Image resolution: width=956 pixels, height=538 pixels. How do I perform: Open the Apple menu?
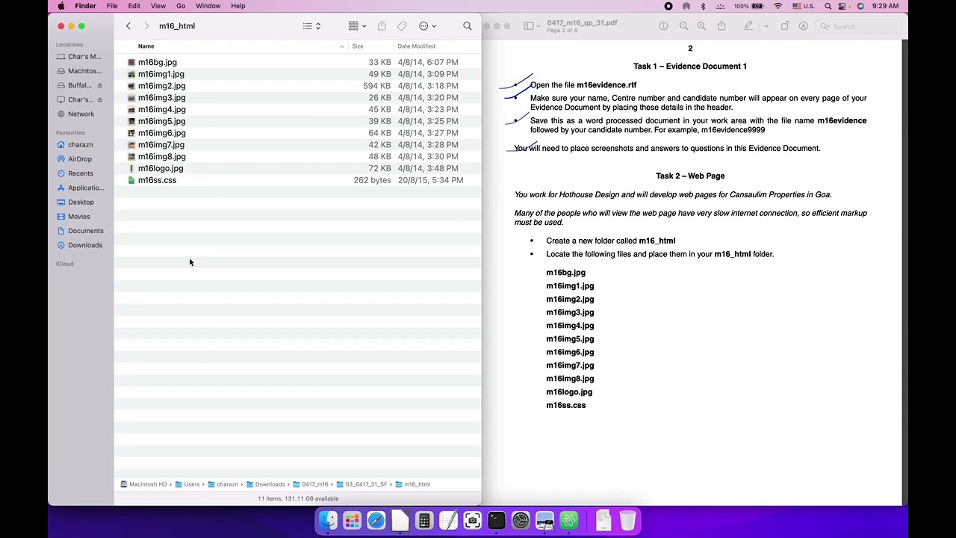(61, 6)
